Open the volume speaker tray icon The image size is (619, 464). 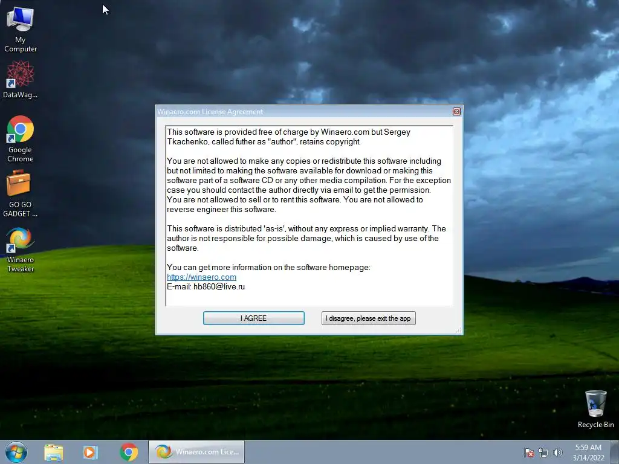[557, 453]
